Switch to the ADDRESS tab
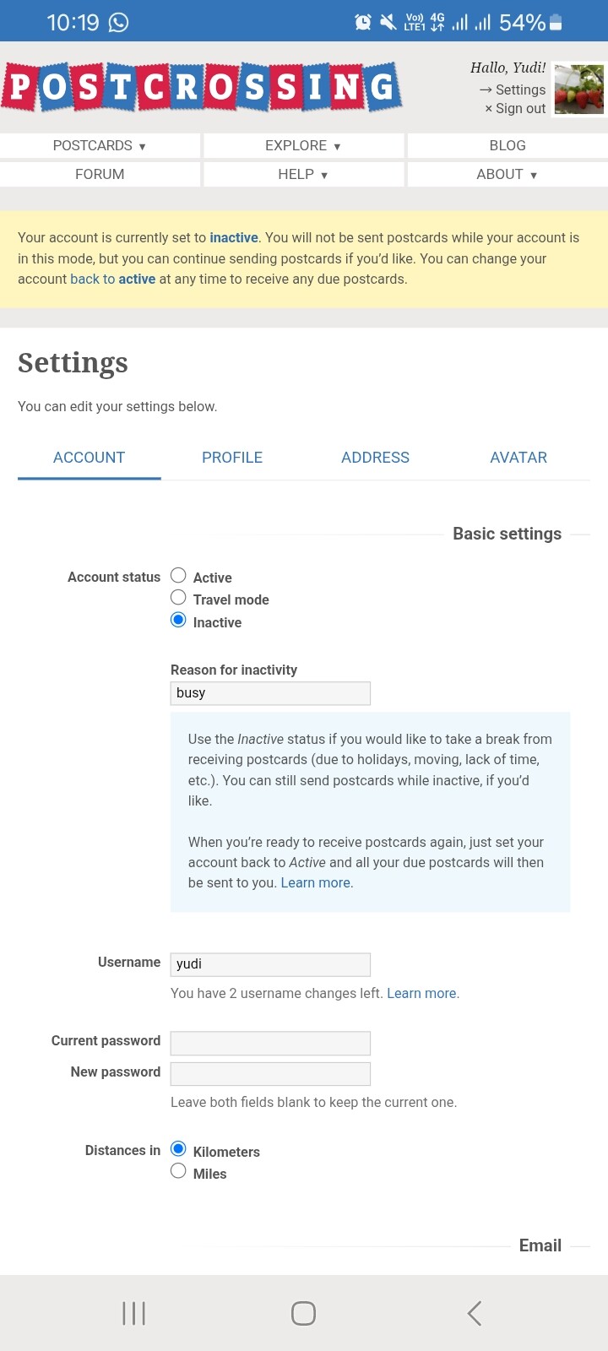Screen dimensions: 608x1351 tap(375, 458)
